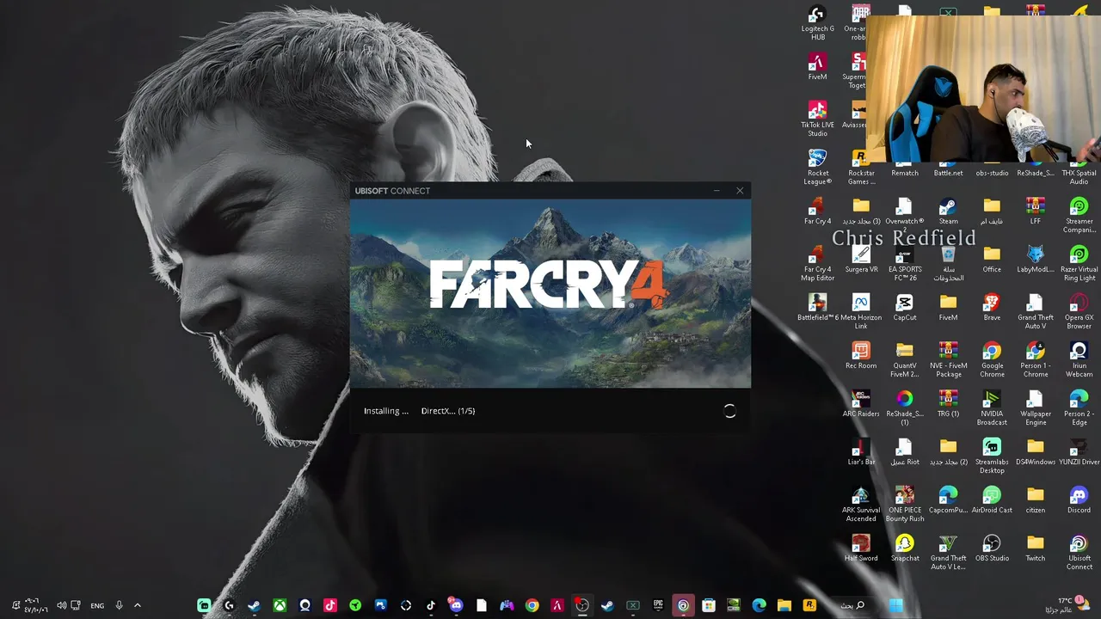Open File Explorer from the taskbar

click(784, 605)
